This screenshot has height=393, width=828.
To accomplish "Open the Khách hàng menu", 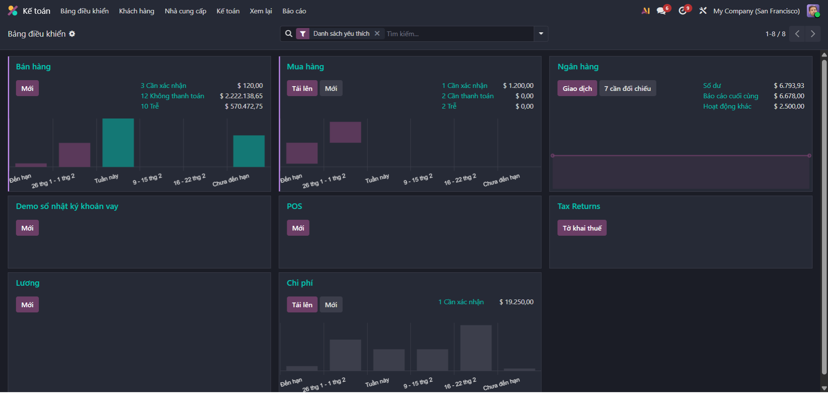I will click(x=136, y=11).
